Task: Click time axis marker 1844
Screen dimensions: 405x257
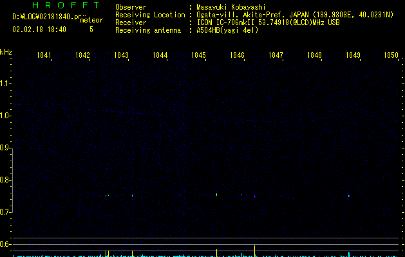Action: point(160,55)
